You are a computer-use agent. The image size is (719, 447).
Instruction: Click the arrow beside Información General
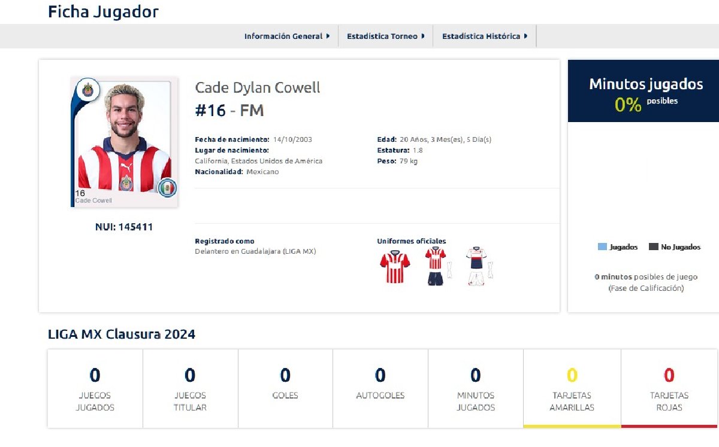coord(328,37)
